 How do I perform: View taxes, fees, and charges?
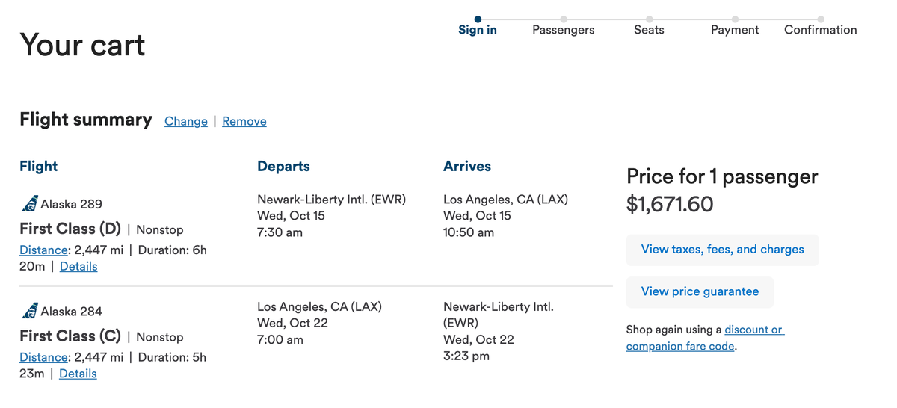[722, 250]
